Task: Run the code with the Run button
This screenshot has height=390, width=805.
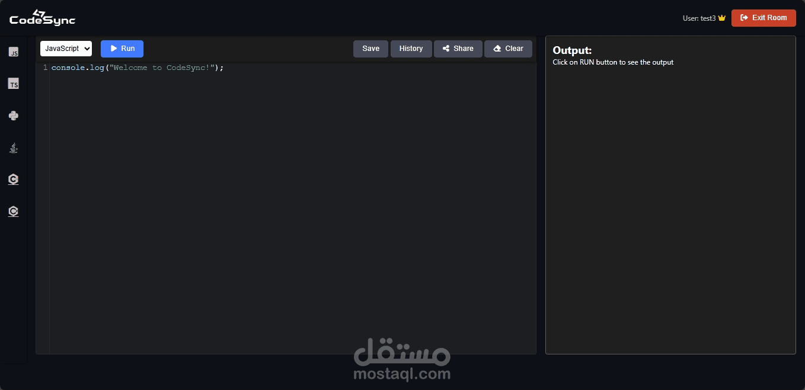Action: coord(122,49)
